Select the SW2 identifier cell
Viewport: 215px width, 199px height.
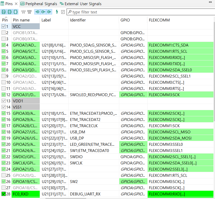click(94, 182)
